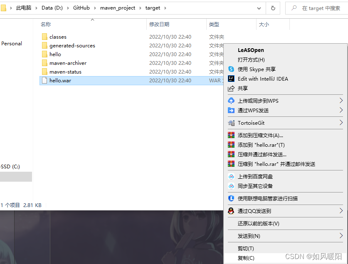
Task: Click the Skype icon in context menu
Action: (231, 69)
